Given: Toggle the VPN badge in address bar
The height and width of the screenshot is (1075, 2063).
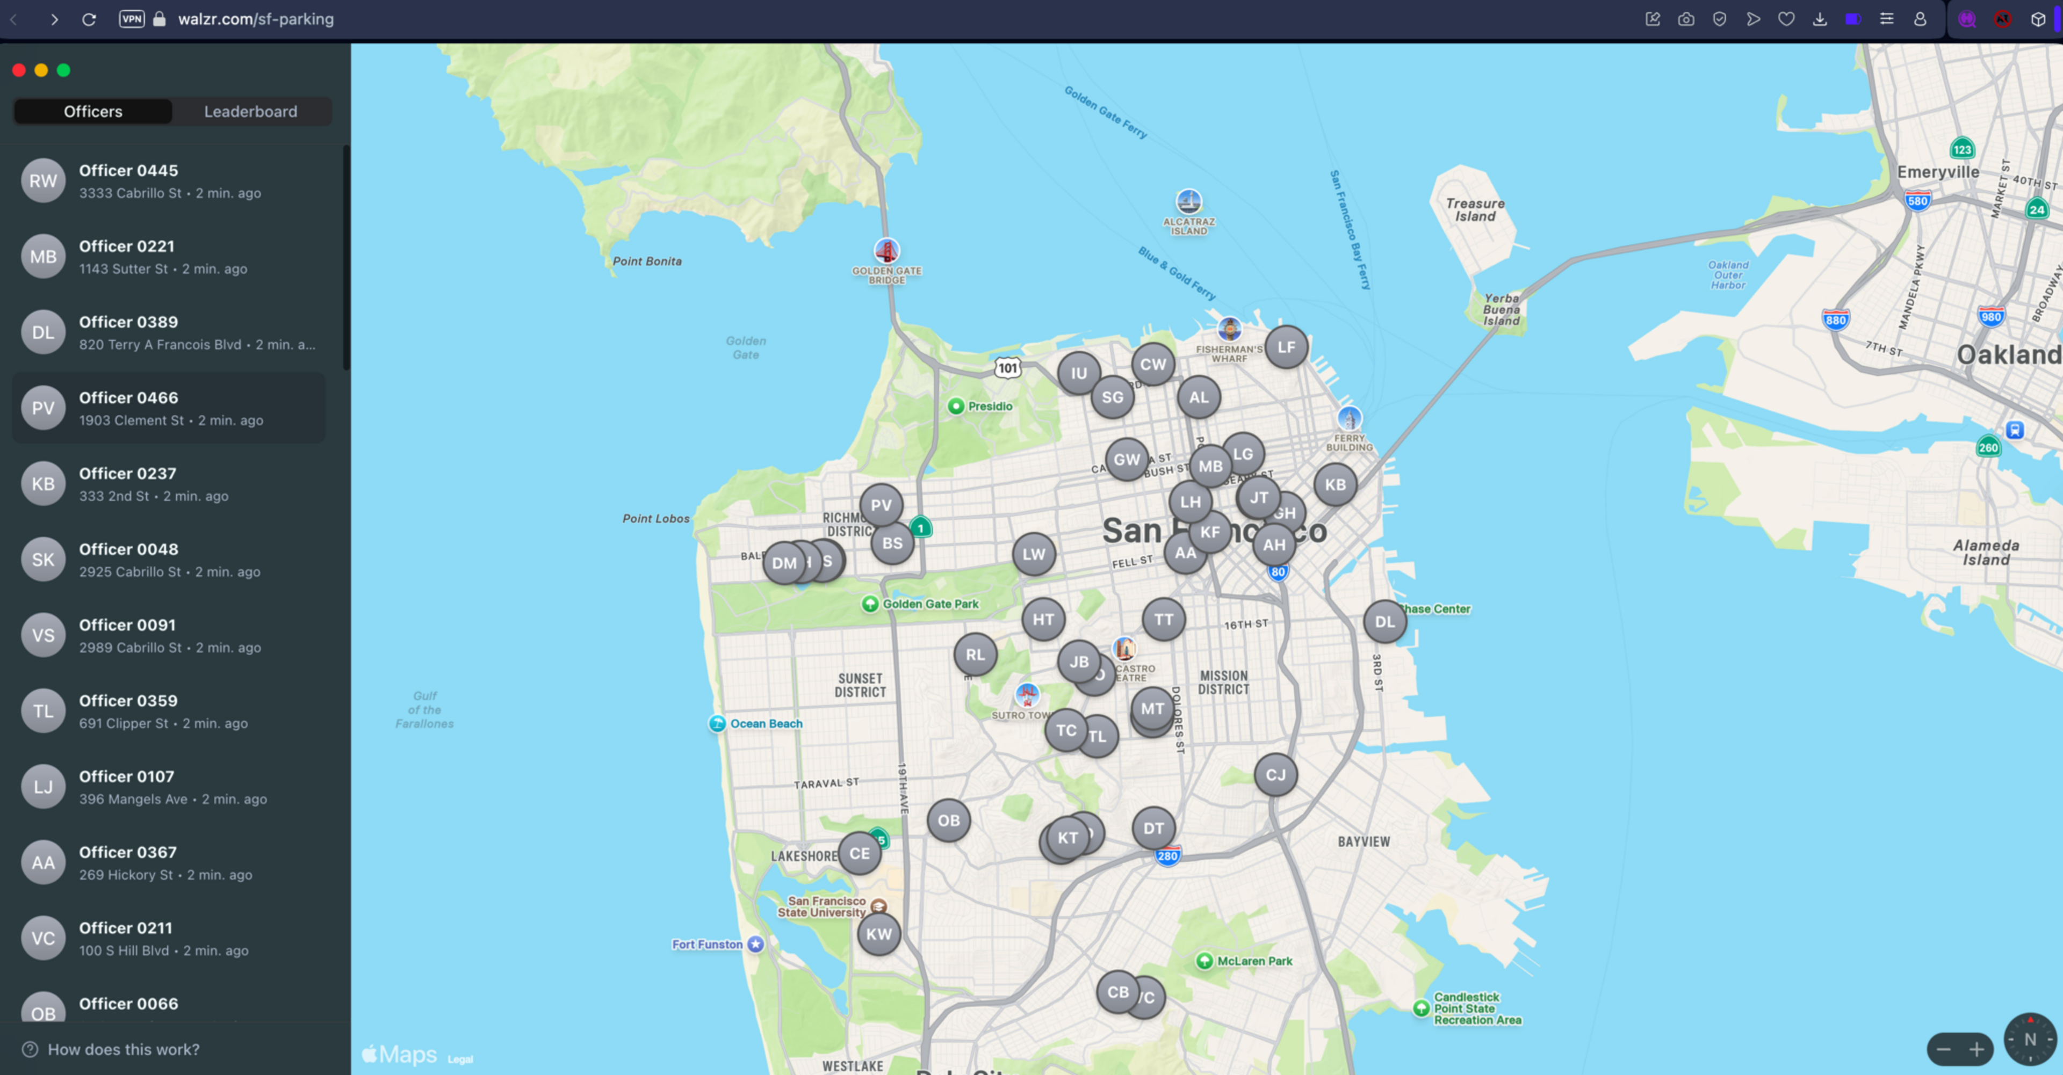Looking at the screenshot, I should click(131, 19).
